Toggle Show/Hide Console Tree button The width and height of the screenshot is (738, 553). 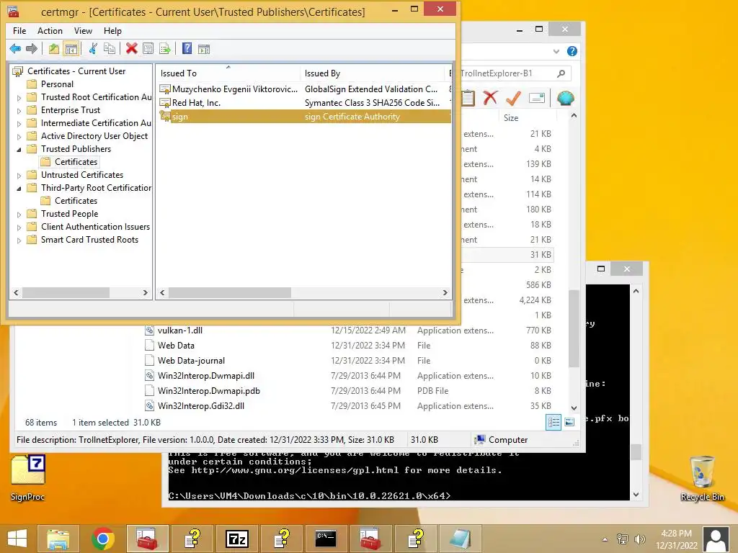point(71,48)
